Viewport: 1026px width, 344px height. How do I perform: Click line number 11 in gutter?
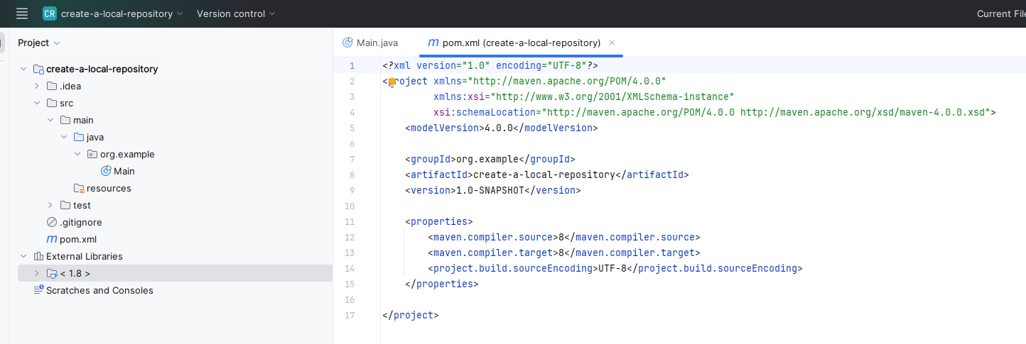pyautogui.click(x=349, y=222)
